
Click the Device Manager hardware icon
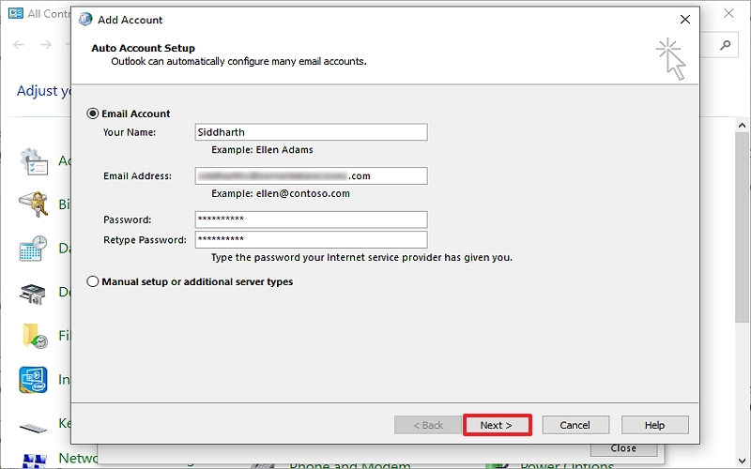[x=34, y=293]
